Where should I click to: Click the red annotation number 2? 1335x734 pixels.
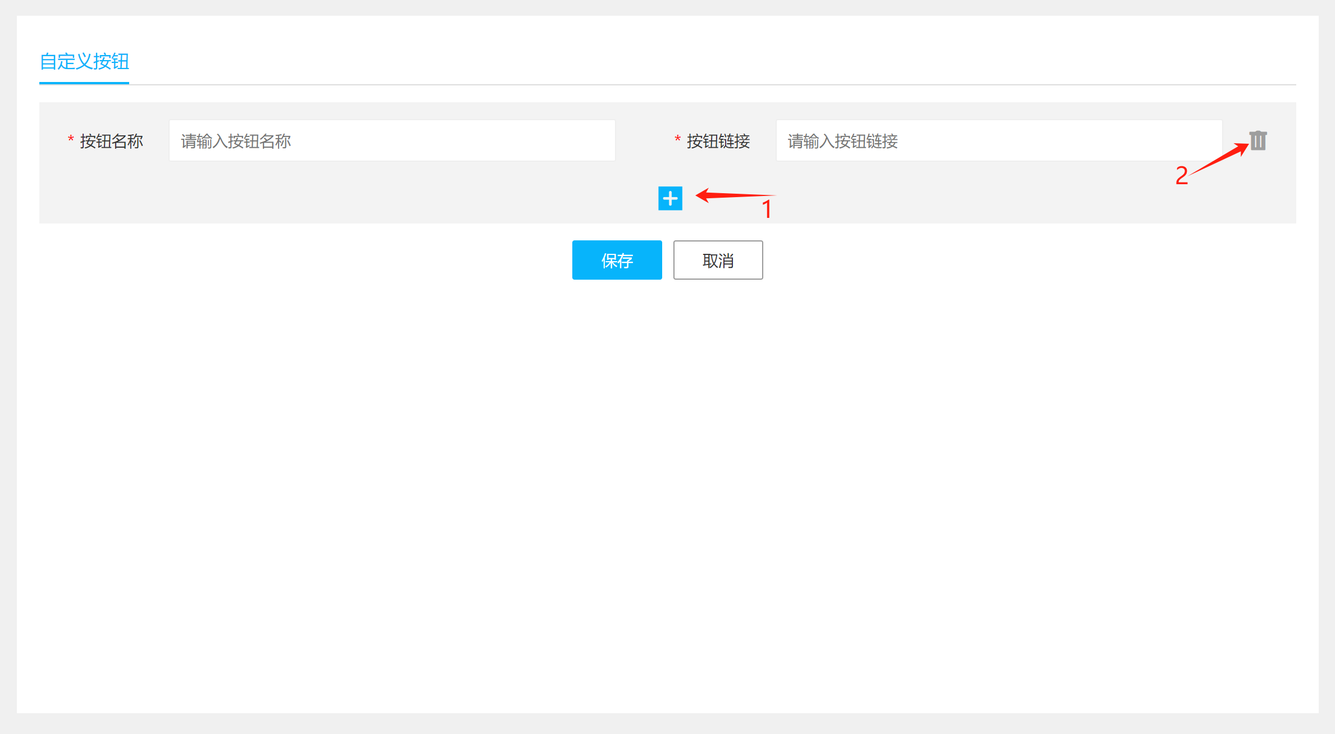point(1181,176)
